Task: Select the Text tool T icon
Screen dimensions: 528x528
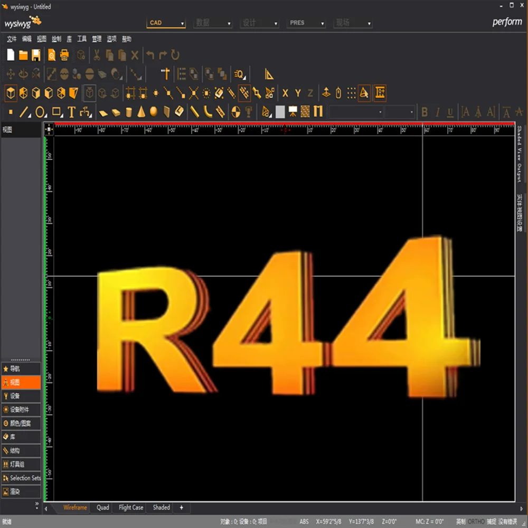Action: pos(71,112)
